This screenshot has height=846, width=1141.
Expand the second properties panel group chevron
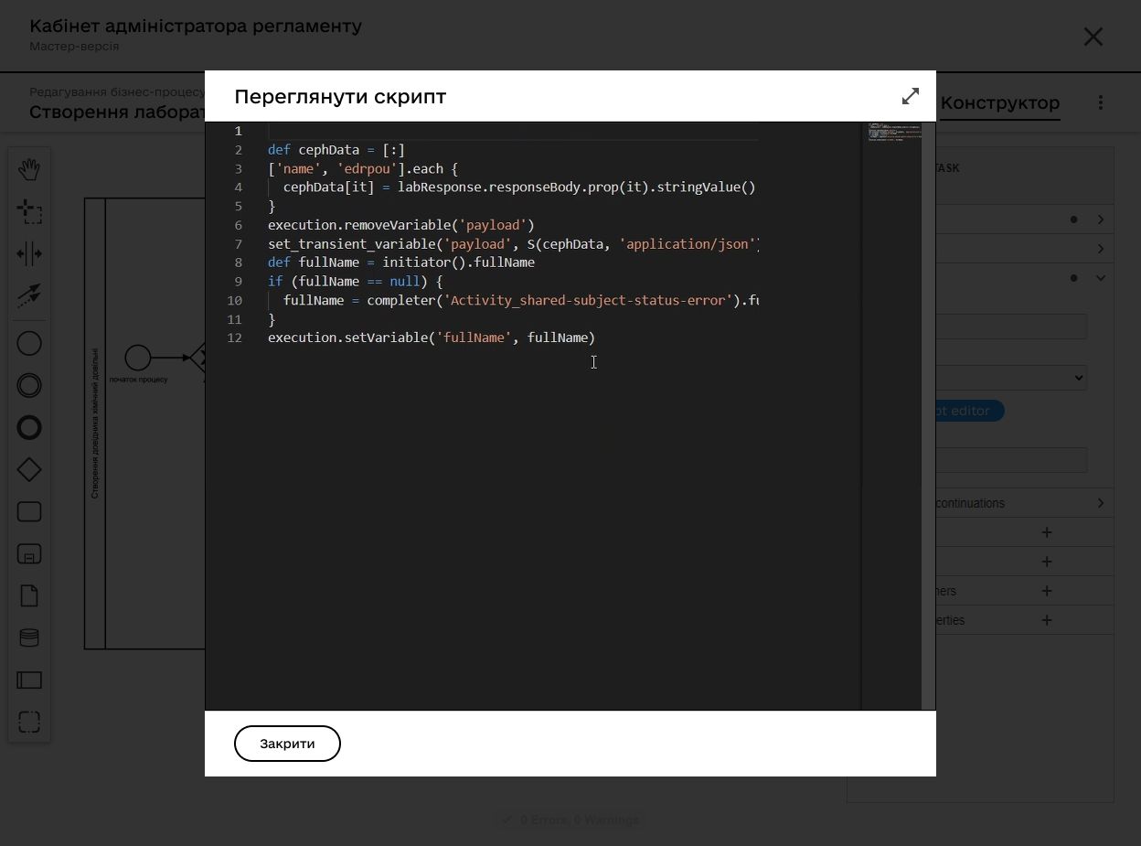[1101, 249]
